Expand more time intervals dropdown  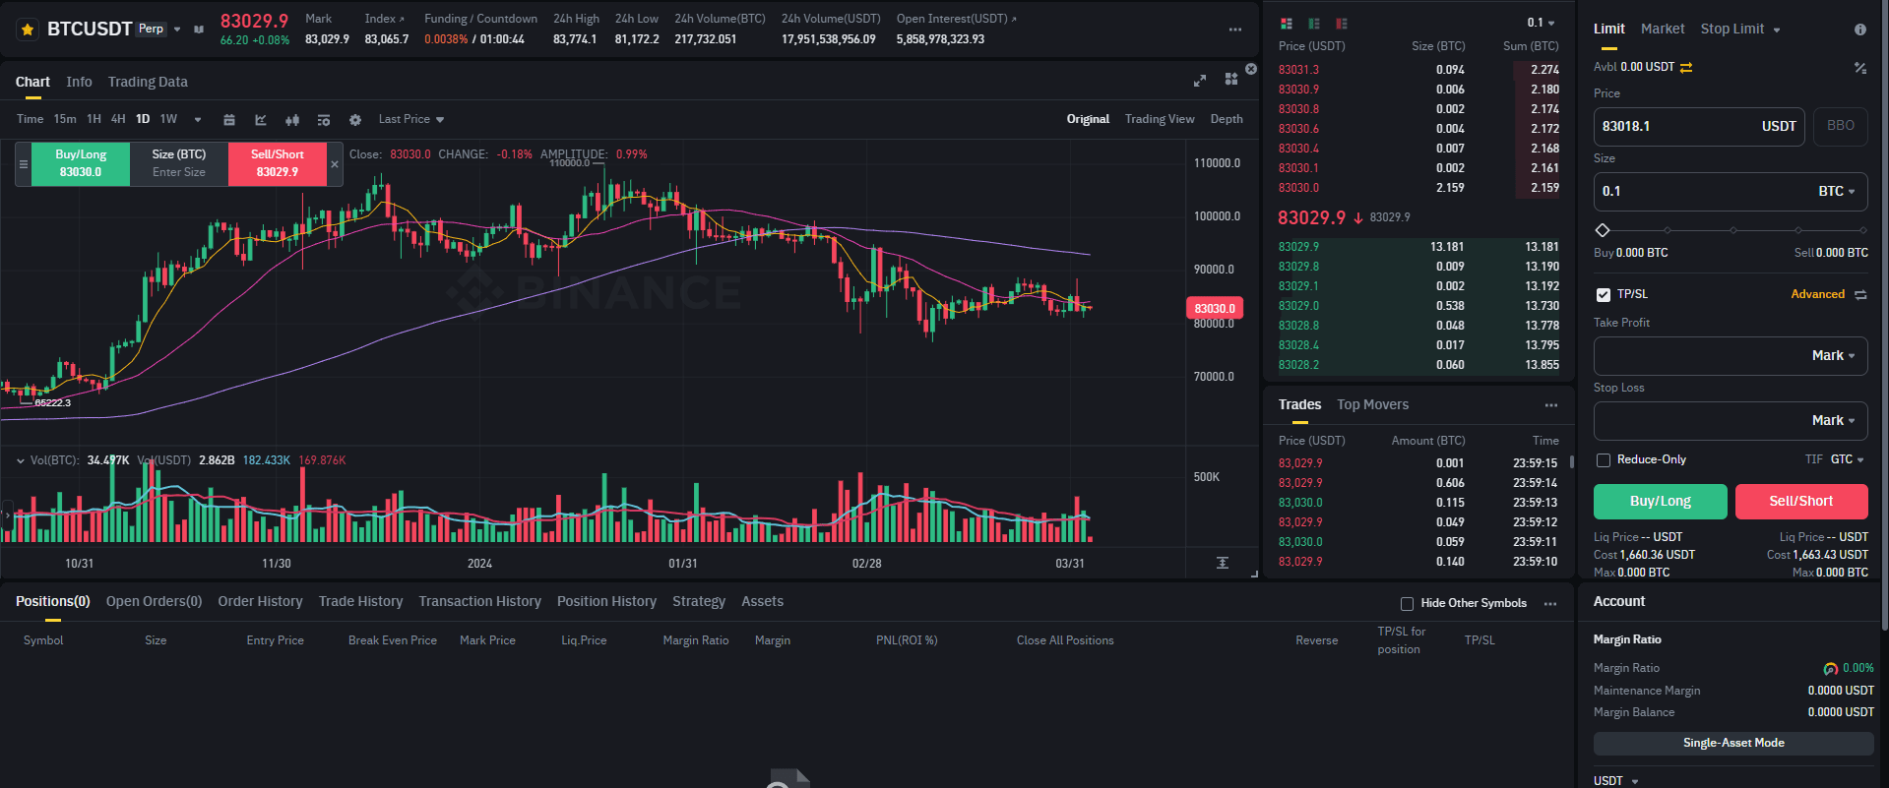pyautogui.click(x=198, y=120)
